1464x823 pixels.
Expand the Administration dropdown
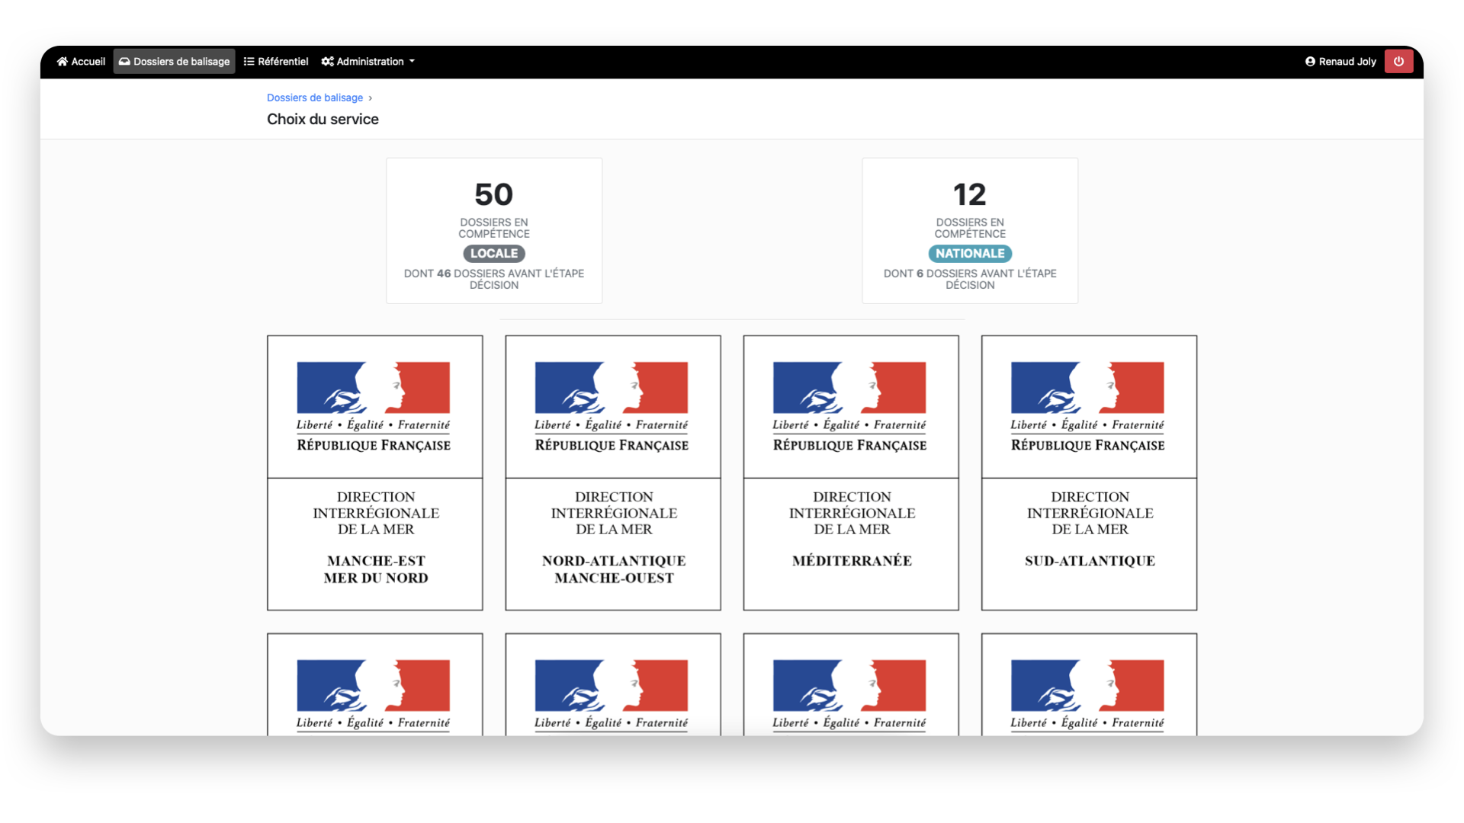pos(368,61)
